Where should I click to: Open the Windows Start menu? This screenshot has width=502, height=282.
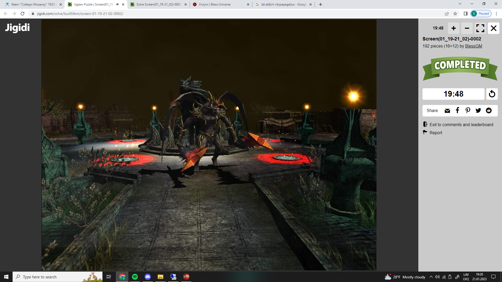coord(6,277)
